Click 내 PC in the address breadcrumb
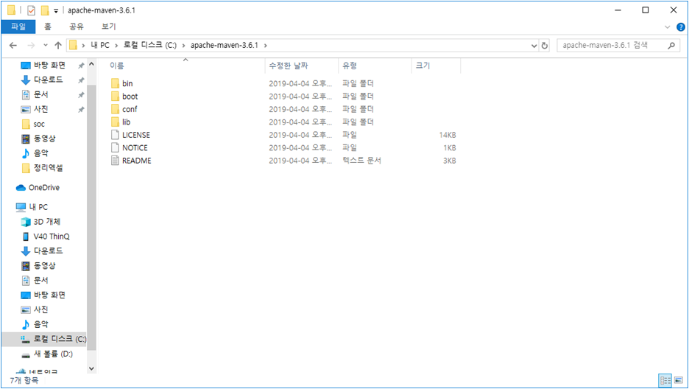 point(100,45)
